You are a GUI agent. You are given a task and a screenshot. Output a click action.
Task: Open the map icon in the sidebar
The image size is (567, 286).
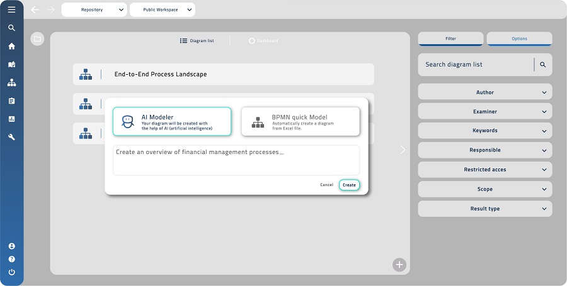[x=11, y=64]
